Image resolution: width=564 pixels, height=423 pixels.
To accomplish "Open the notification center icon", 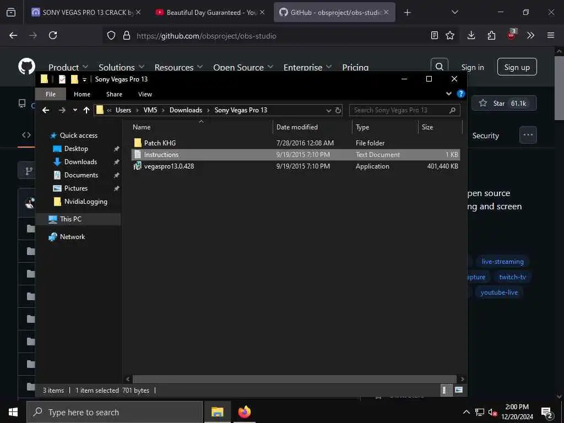I will pos(547,412).
